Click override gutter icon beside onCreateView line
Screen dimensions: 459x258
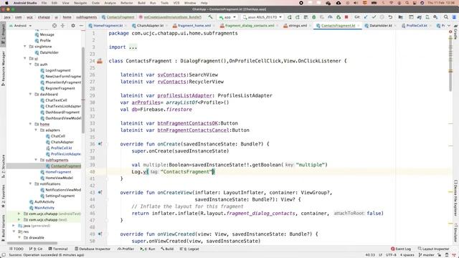coord(100,193)
